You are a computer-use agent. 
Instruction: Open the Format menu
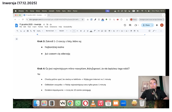pyautogui.click(x=40, y=27)
